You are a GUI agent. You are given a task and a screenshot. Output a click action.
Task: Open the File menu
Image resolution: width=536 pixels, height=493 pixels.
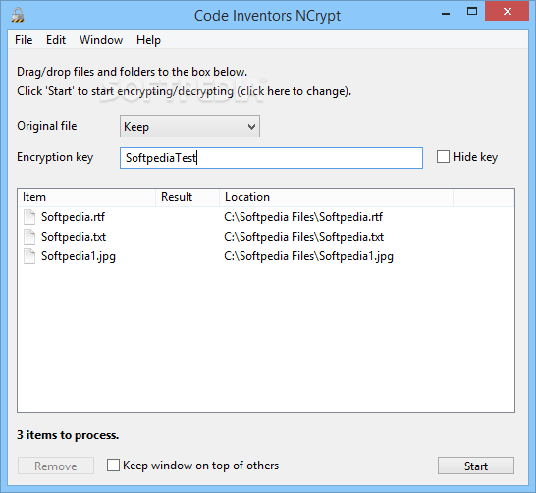pos(24,40)
